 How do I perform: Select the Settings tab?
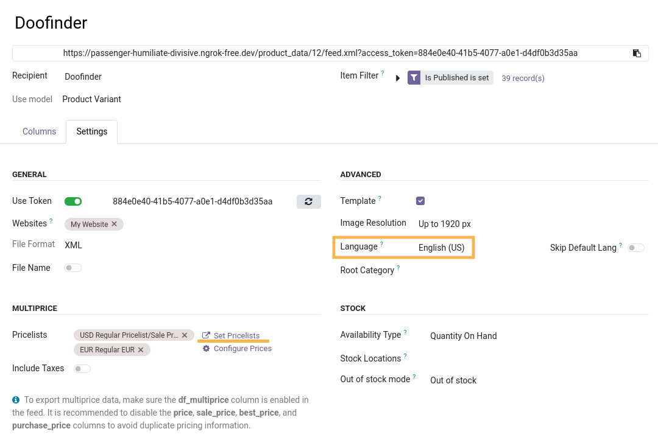[92, 131]
